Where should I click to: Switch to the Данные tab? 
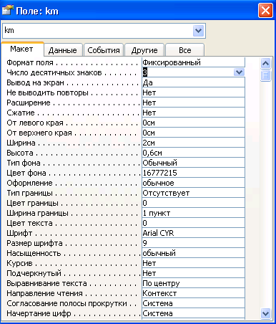(63, 50)
